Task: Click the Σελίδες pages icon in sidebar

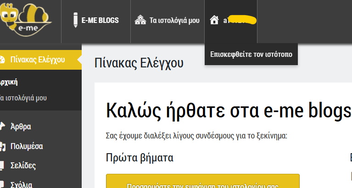Action: pyautogui.click(x=2, y=166)
